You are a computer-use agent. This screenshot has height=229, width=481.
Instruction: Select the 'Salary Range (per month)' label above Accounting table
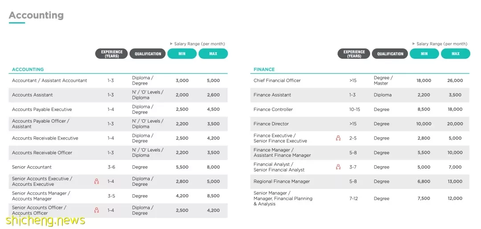[x=200, y=44]
